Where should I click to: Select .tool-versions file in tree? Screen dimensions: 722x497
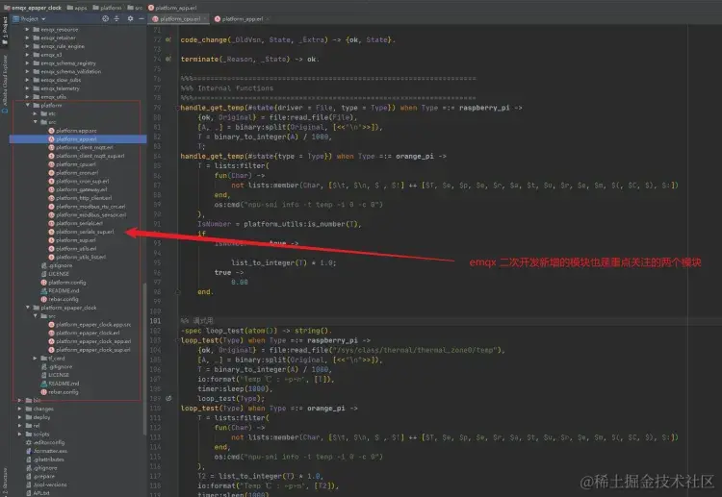click(46, 485)
